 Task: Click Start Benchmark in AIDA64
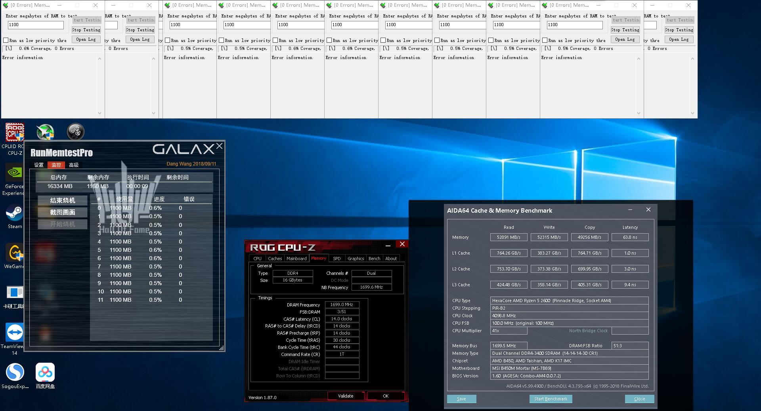(x=551, y=399)
